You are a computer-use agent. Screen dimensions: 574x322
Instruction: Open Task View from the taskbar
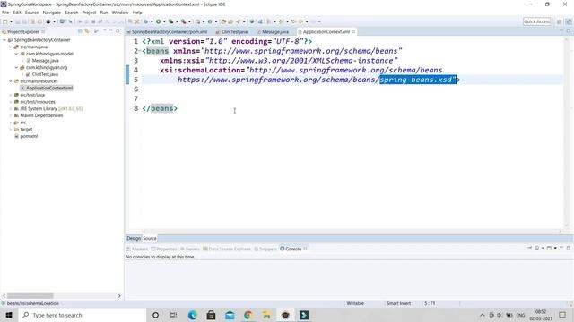173,315
